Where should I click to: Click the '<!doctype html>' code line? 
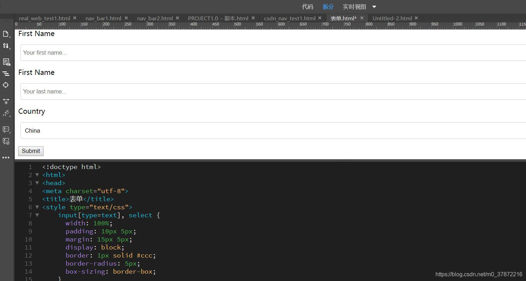[72, 167]
